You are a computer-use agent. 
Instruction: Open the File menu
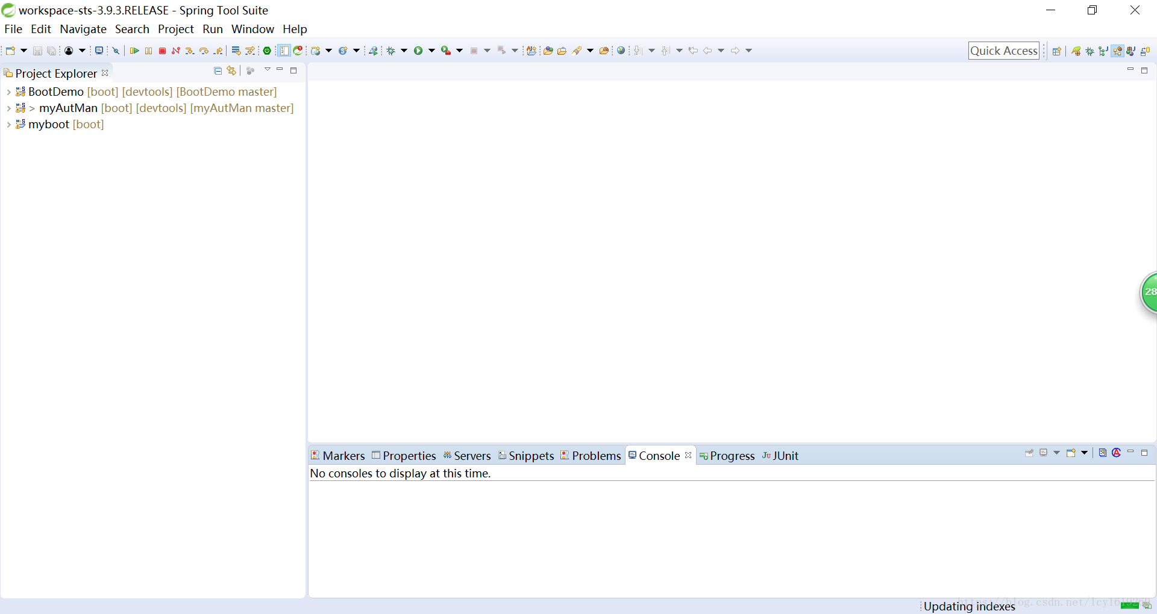coord(13,29)
